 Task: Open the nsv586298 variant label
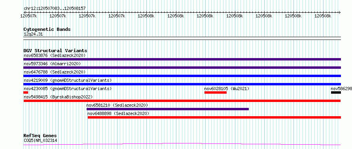click(341, 89)
